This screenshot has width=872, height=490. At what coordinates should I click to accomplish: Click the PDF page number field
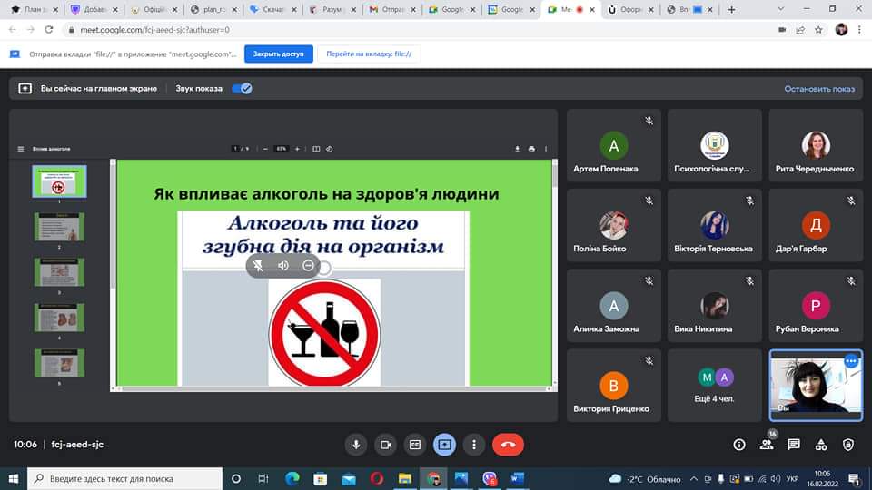click(235, 149)
